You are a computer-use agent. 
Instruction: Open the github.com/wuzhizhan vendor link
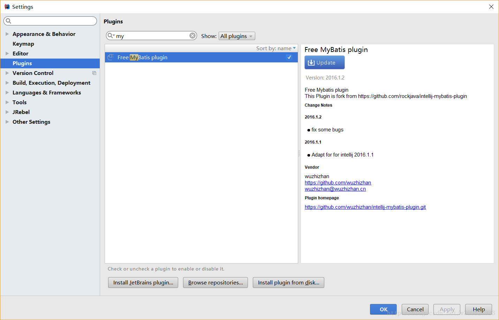coord(338,183)
